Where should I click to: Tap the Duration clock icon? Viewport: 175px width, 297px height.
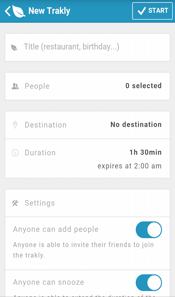[x=15, y=153]
